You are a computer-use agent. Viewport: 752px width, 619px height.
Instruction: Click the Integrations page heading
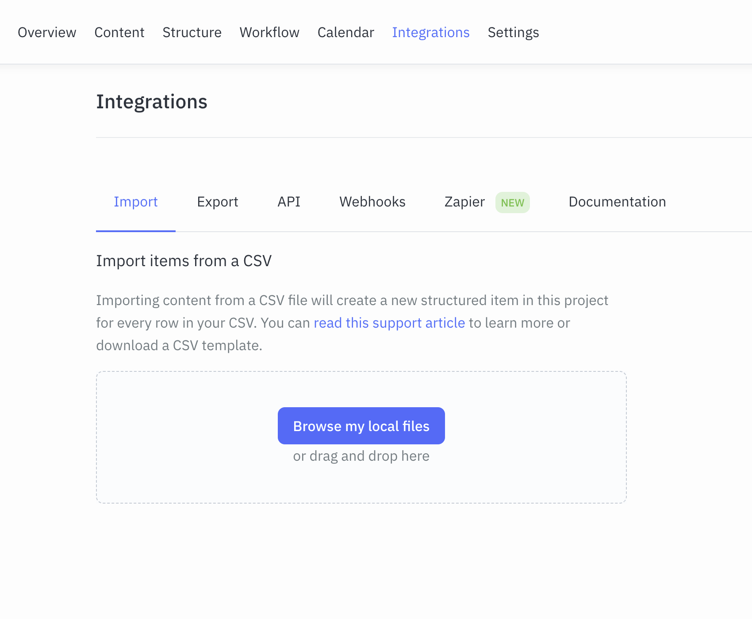[x=152, y=101]
